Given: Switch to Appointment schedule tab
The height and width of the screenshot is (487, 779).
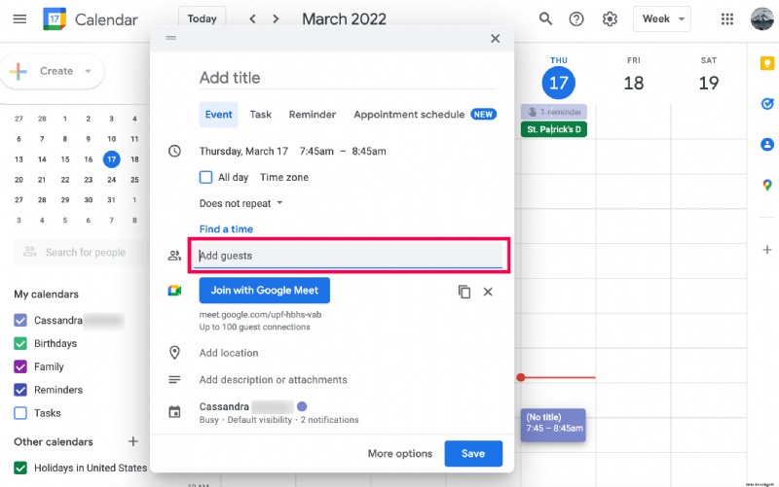Looking at the screenshot, I should click(425, 115).
